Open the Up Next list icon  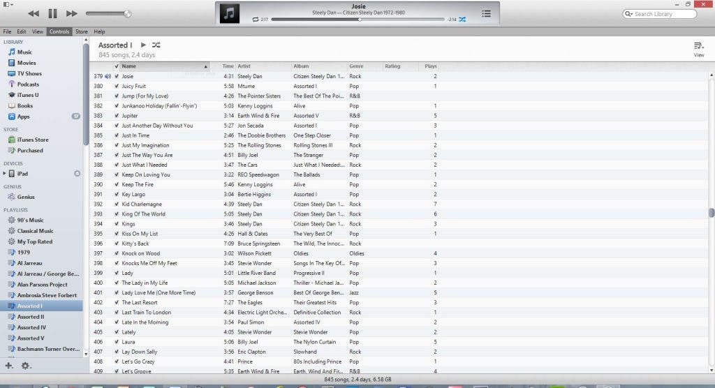(x=486, y=13)
